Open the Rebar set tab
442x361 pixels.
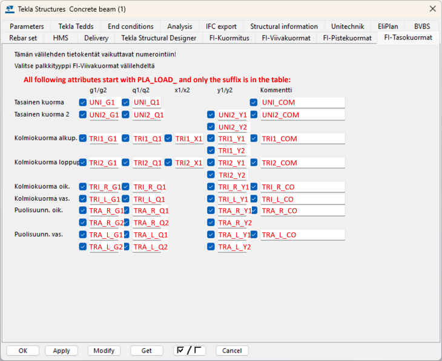pyautogui.click(x=23, y=38)
